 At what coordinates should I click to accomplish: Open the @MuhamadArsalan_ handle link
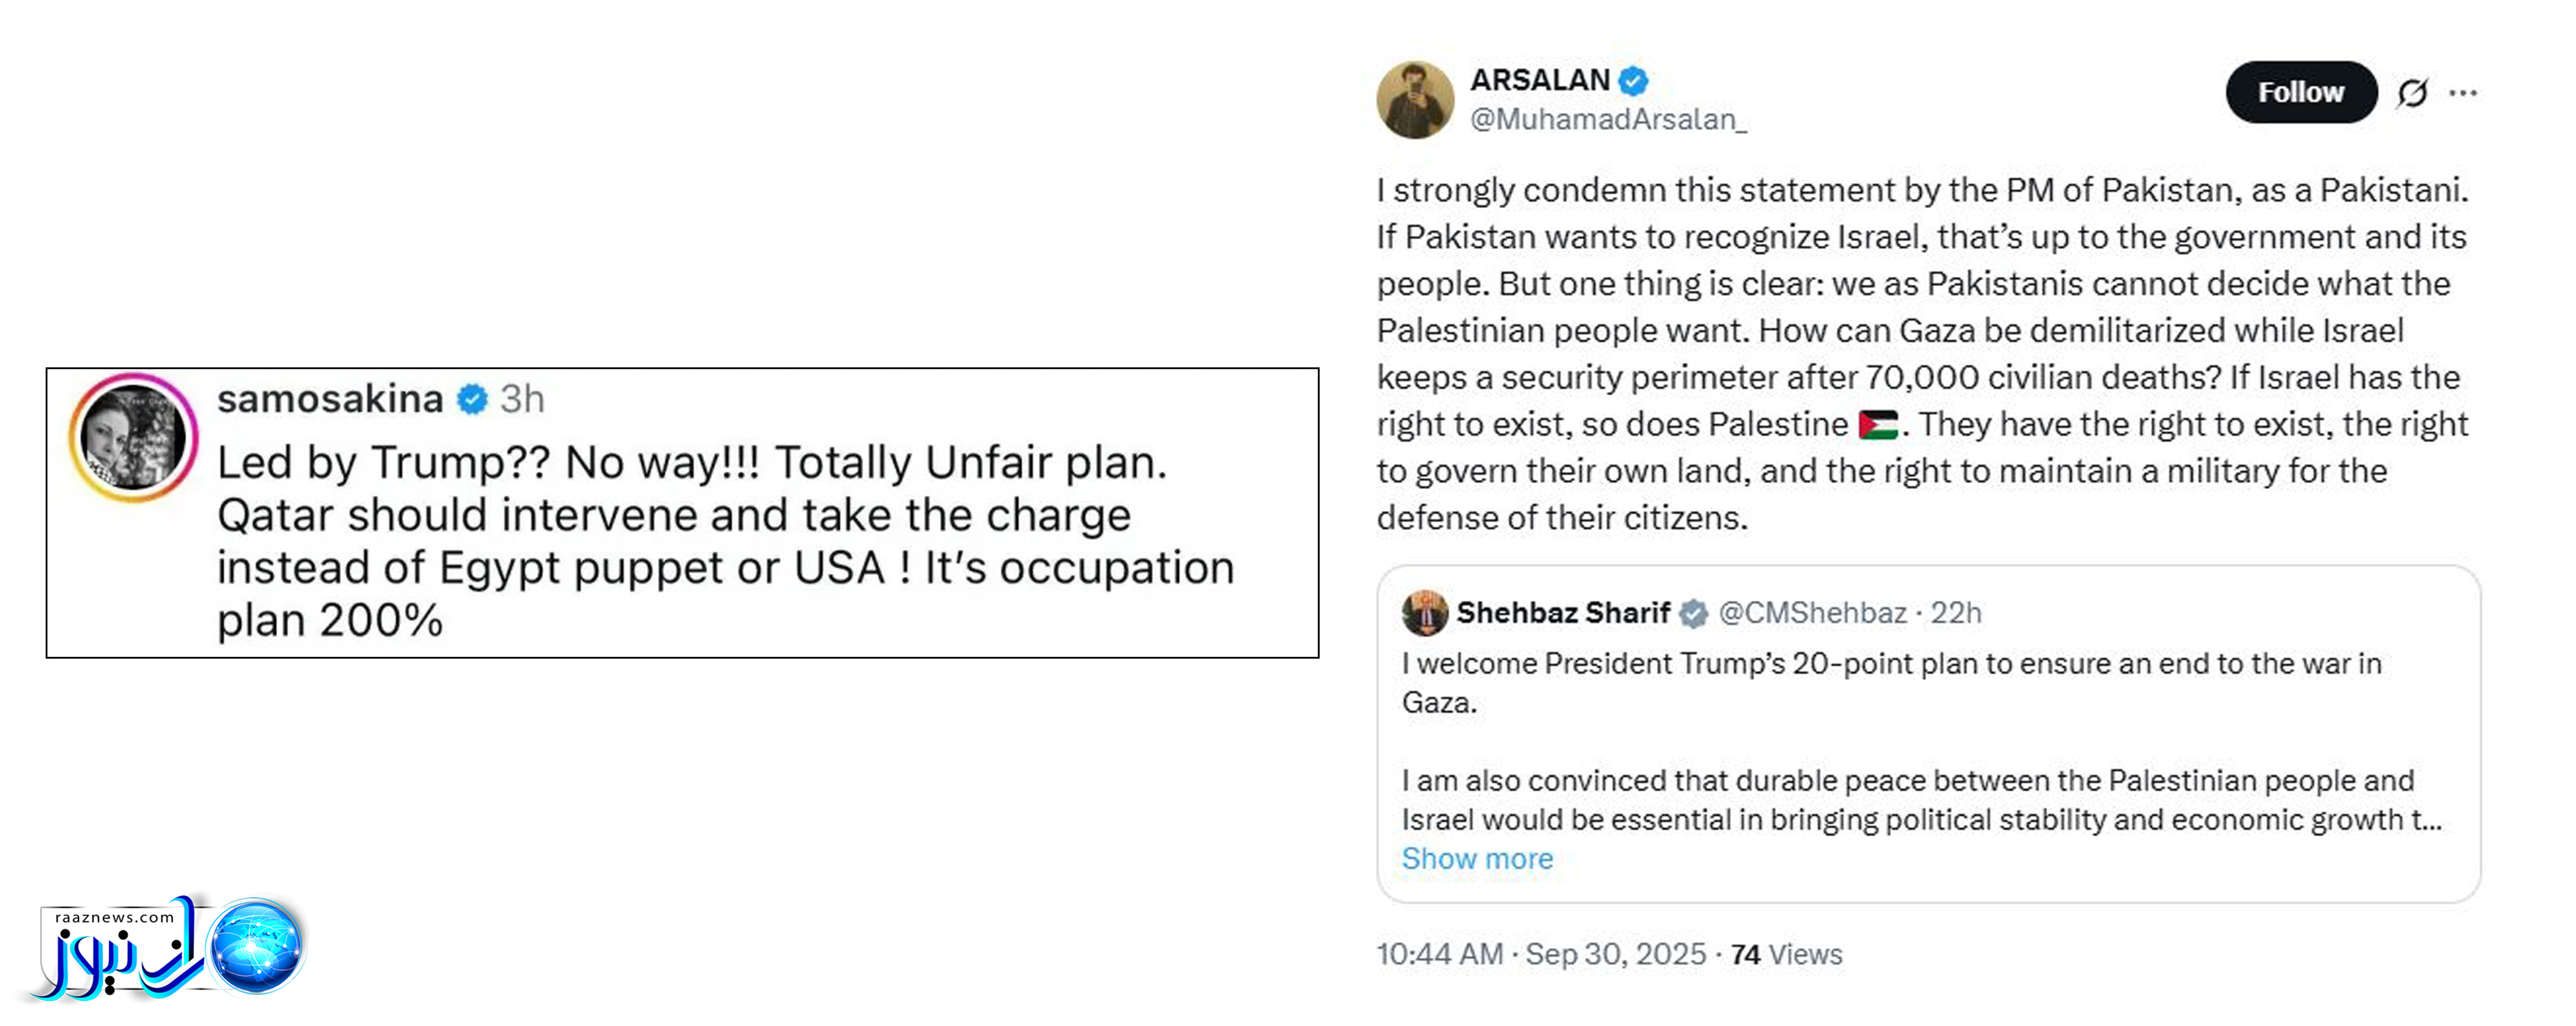click(x=1608, y=119)
